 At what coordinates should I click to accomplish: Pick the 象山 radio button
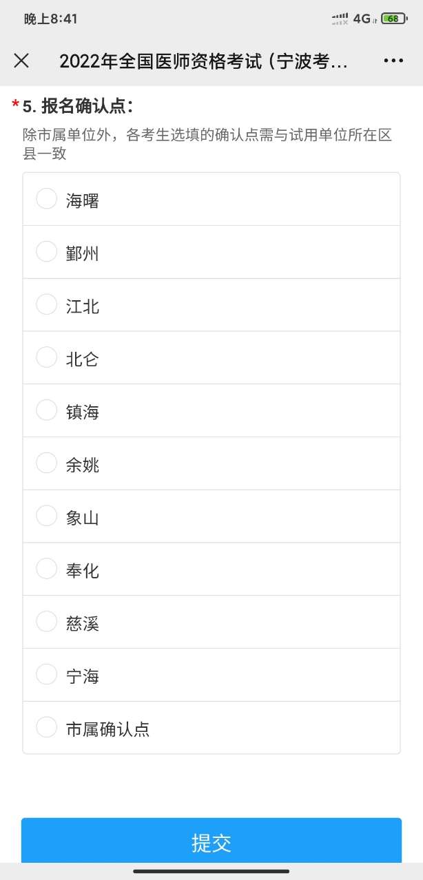pyautogui.click(x=47, y=516)
